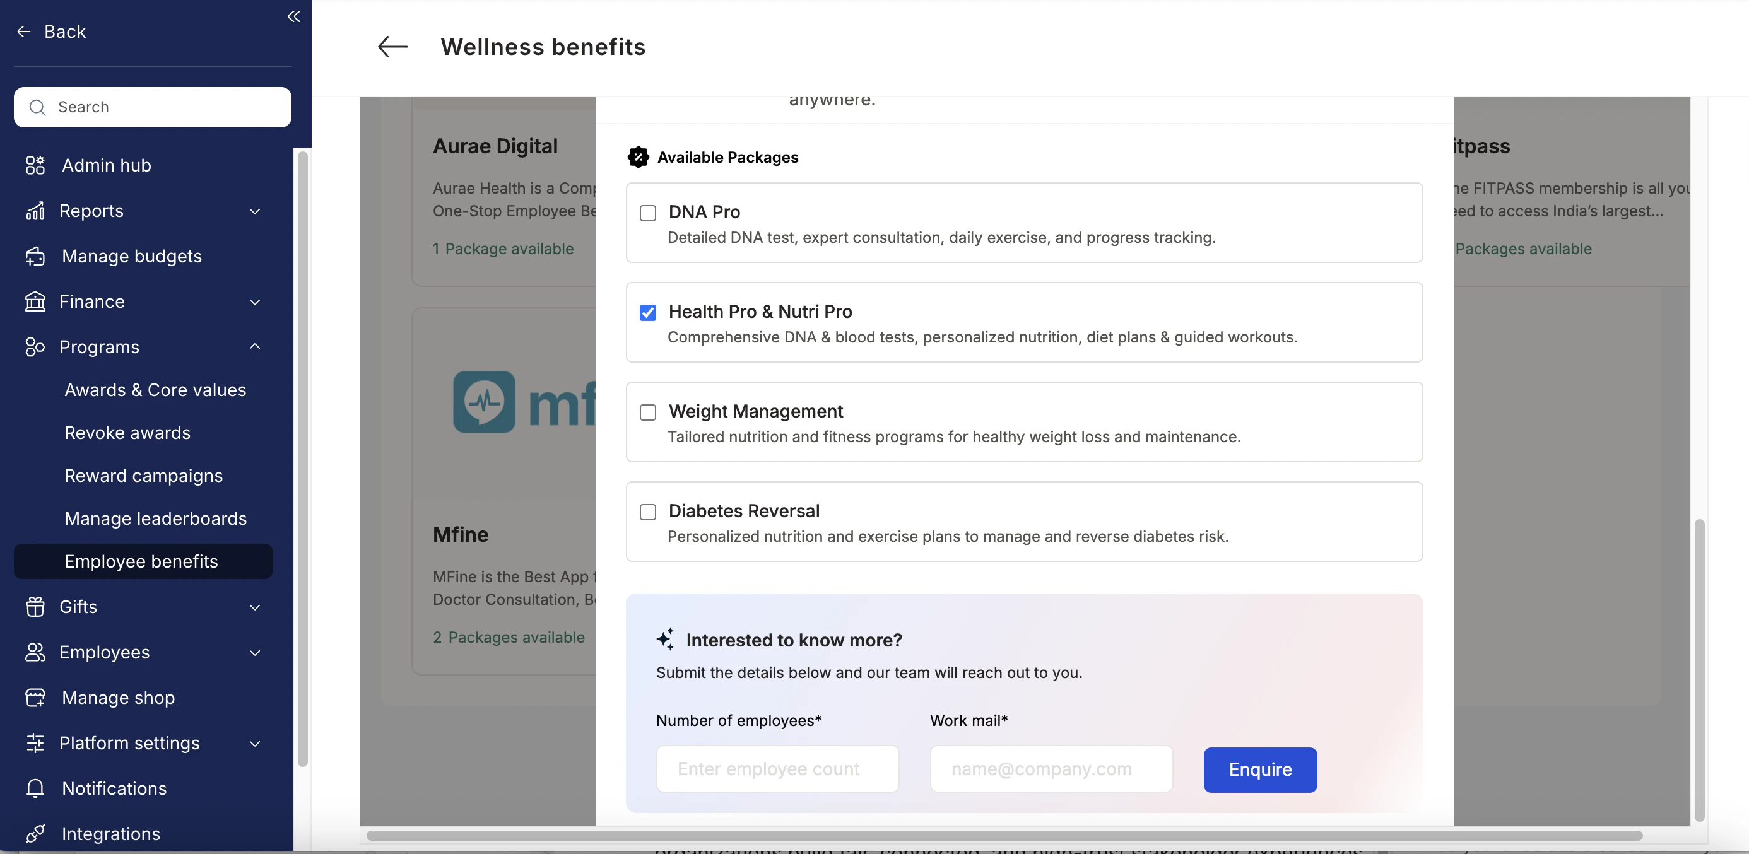Click the Mfine logo image

524,402
